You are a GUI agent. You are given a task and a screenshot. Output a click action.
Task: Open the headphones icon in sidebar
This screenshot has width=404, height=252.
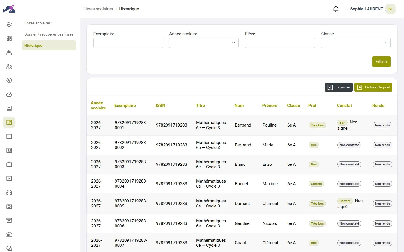coord(9,192)
